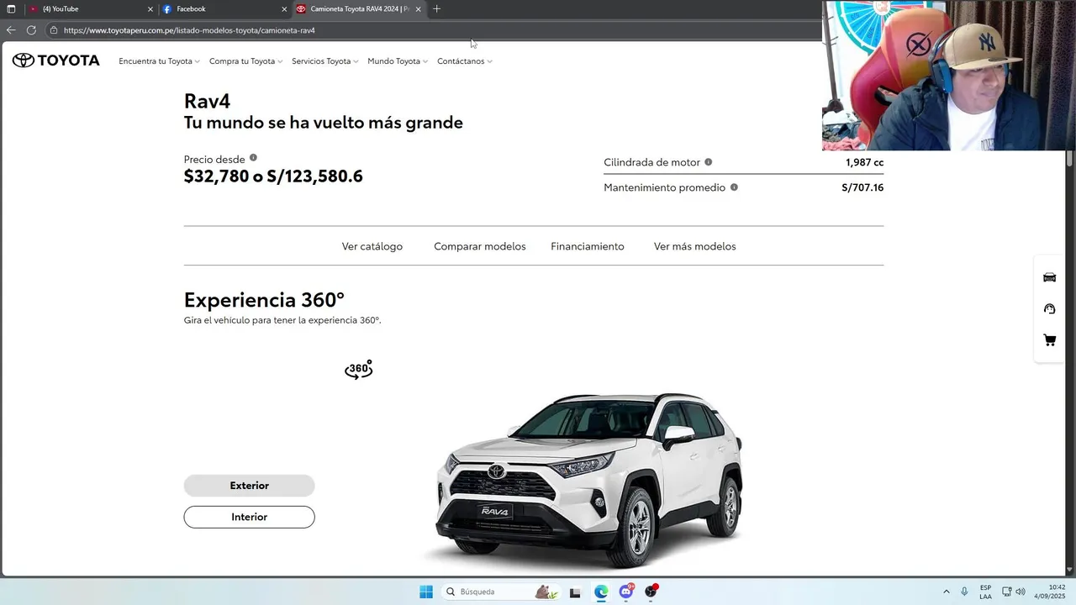This screenshot has width=1076, height=605.
Task: Click the address bar URL
Action: (189, 30)
